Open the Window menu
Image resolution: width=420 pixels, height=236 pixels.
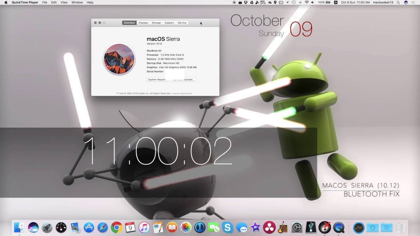tap(77, 2)
